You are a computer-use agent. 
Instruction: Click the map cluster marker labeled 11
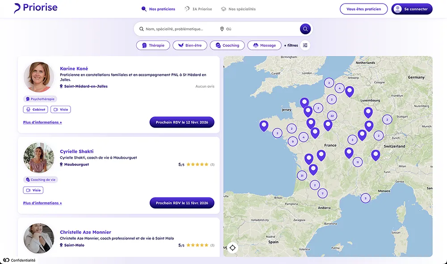pos(358,162)
